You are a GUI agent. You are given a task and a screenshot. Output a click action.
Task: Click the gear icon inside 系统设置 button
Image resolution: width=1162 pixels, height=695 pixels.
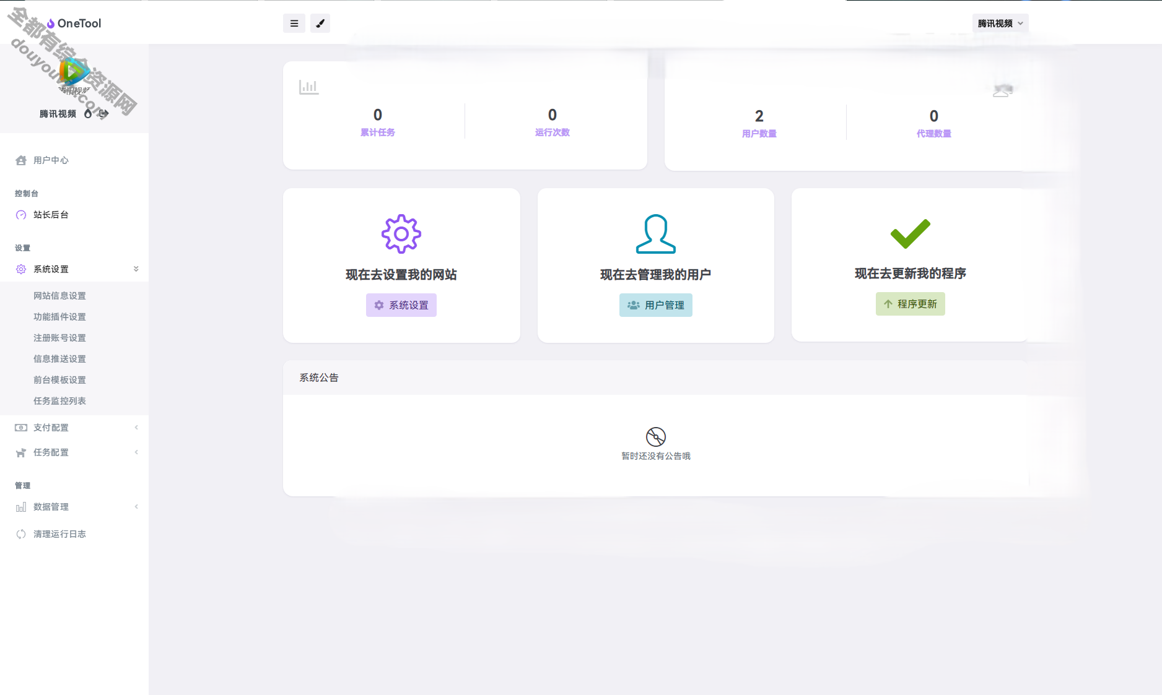379,305
